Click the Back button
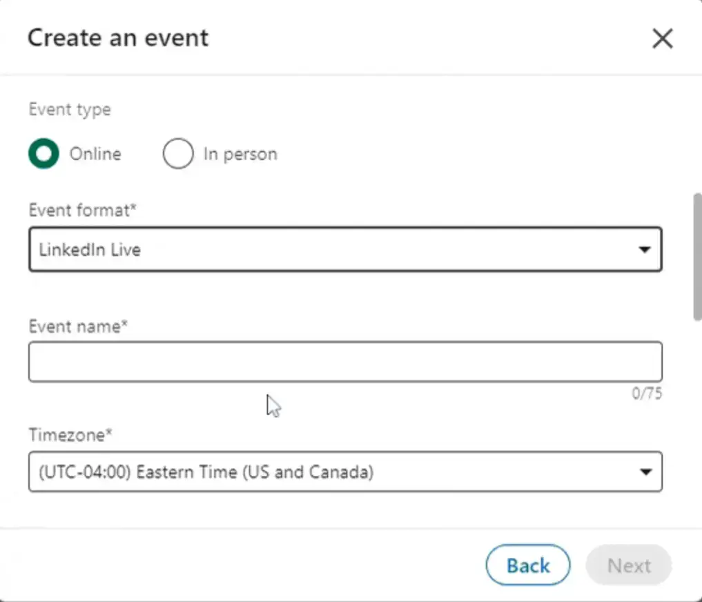This screenshot has width=702, height=602. [527, 565]
